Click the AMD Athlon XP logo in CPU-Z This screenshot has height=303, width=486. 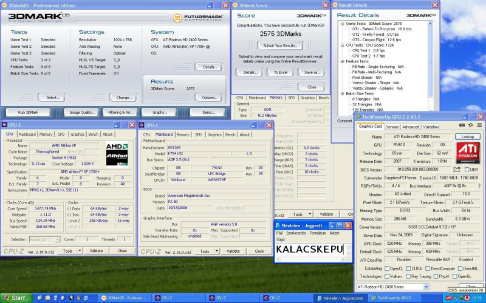click(x=117, y=155)
